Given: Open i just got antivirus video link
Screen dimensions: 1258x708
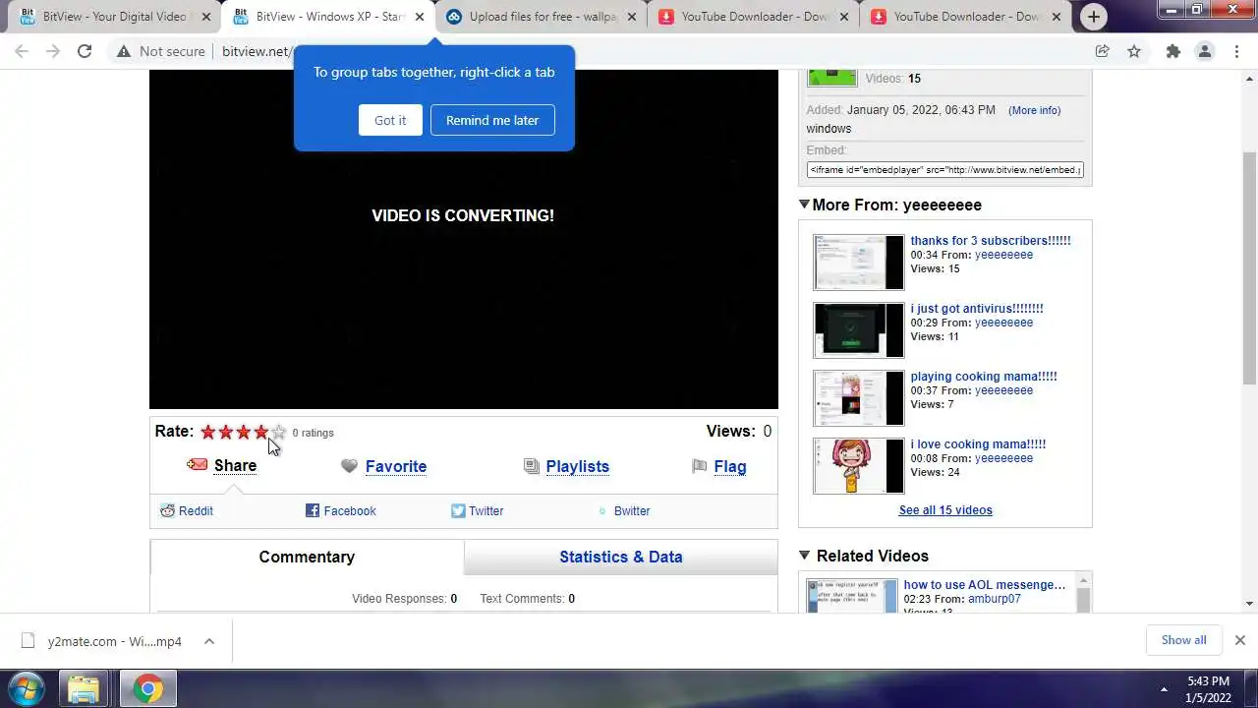Looking at the screenshot, I should pos(977,309).
